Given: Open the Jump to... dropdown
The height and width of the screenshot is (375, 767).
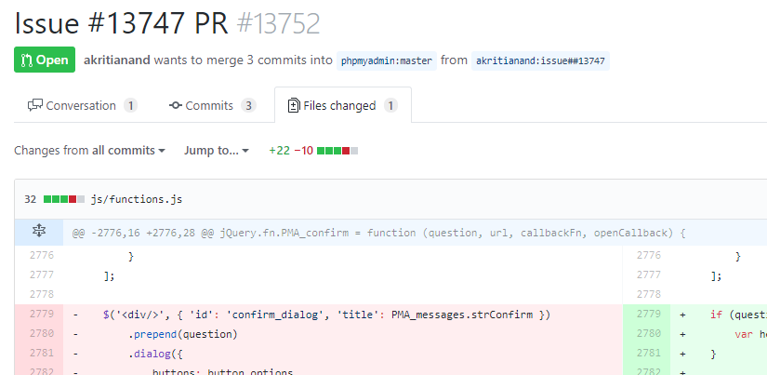Looking at the screenshot, I should click(217, 151).
